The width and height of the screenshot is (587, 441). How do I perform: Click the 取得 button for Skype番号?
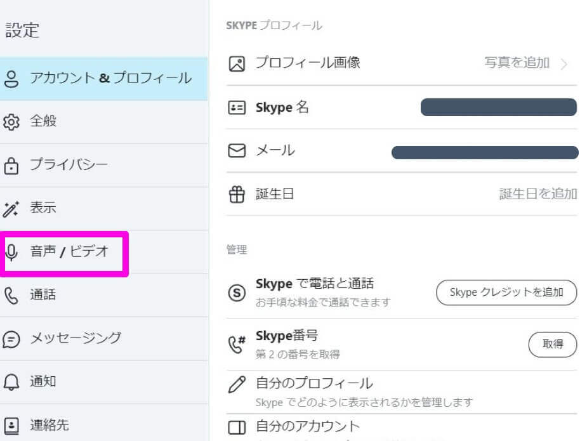coord(553,344)
